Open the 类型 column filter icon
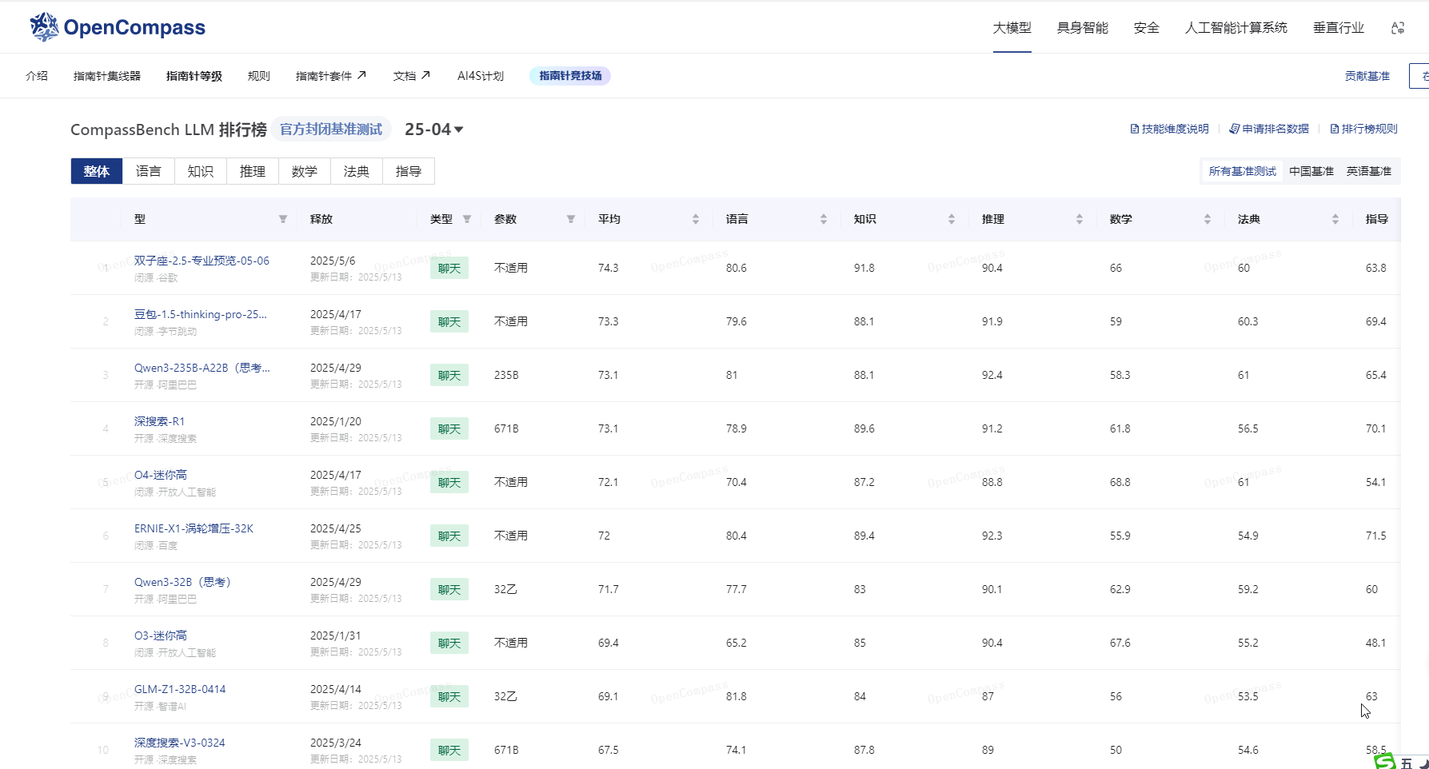1429x769 pixels. click(467, 219)
